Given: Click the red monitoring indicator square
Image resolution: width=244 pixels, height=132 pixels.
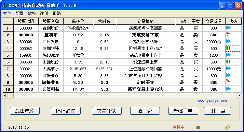Looking at the screenshot, I should pyautogui.click(x=198, y=127).
